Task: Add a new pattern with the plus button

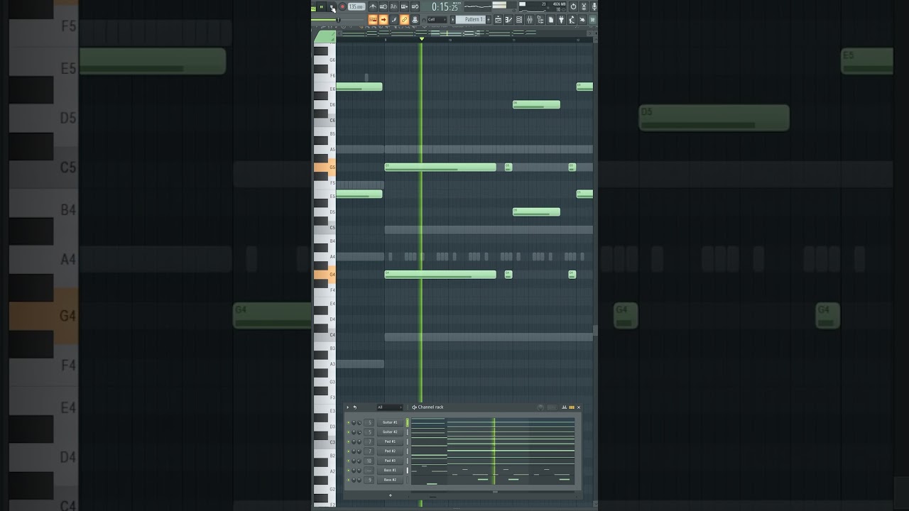Action: pyautogui.click(x=489, y=20)
